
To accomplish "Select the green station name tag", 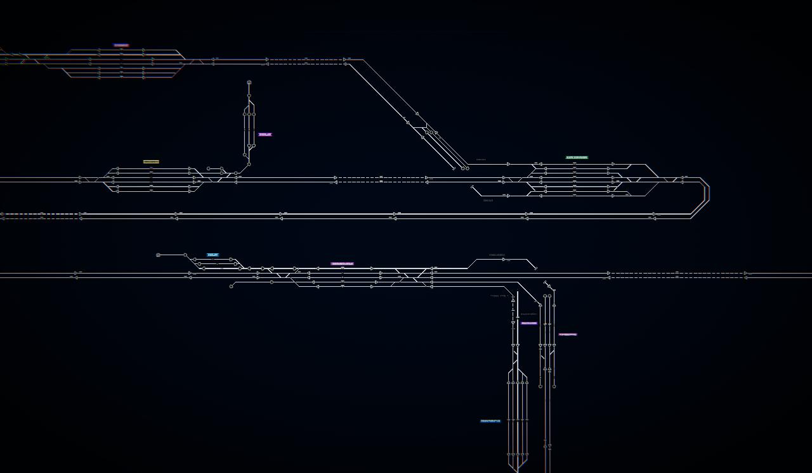I will pos(577,158).
